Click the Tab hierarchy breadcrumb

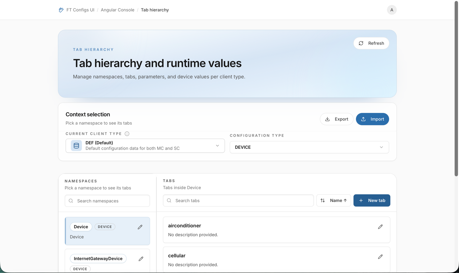(x=155, y=10)
